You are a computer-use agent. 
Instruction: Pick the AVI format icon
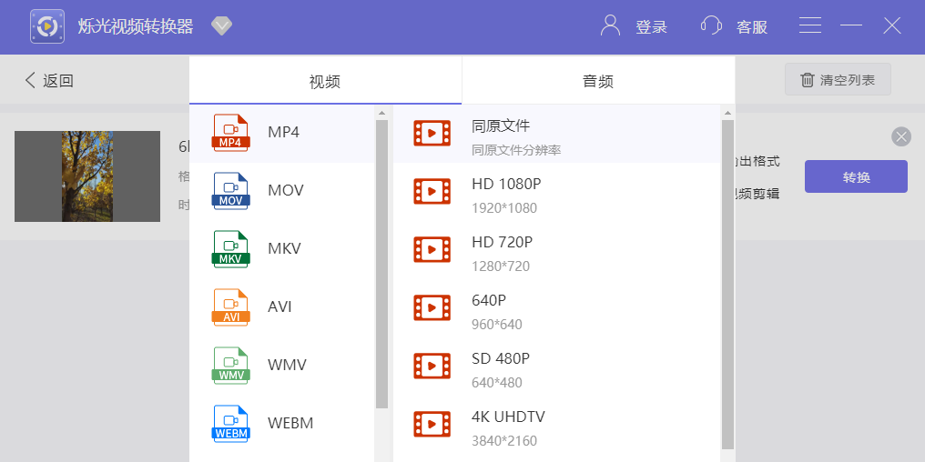point(230,307)
